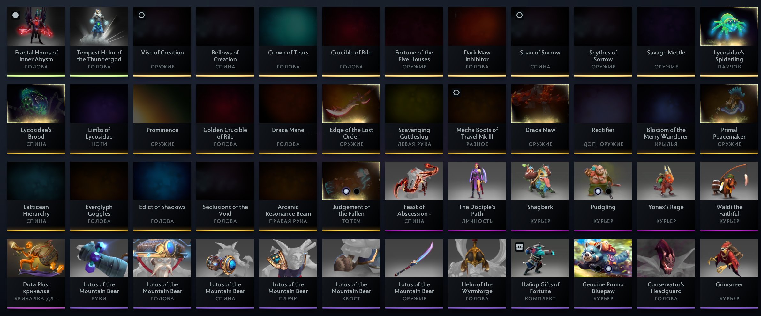This screenshot has height=316, width=761.
Task: Select the Lycosidae's Spiderling item
Action: click(729, 42)
